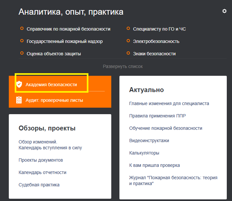Expand the list with Развернуть список
Image resolution: width=232 pixels, height=201 pixels.
[x=123, y=66]
